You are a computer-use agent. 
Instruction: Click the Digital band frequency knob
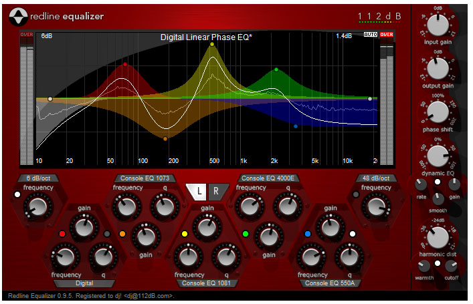65,257
